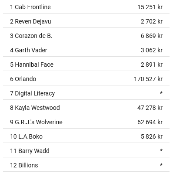Screen dimensions: 183x177
Task: Choose 8 Kayla Westwood from the list
Action: pyautogui.click(x=86, y=107)
